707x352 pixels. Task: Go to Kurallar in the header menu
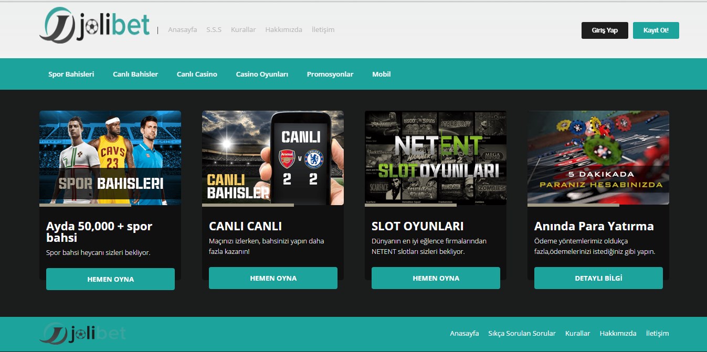(243, 30)
